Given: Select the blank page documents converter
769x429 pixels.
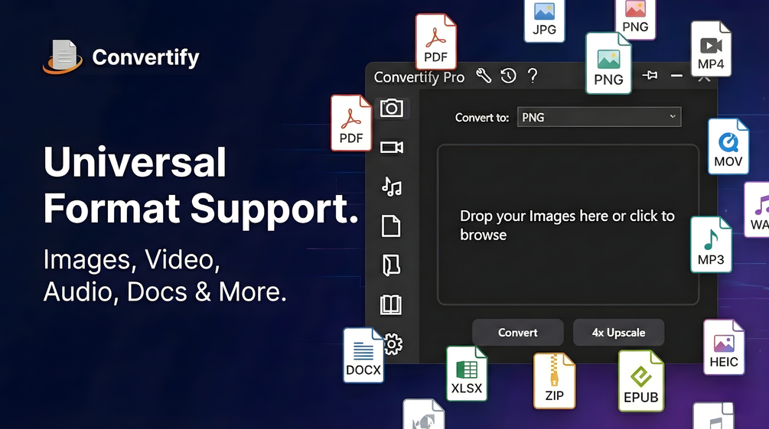Looking at the screenshot, I should pos(391,226).
